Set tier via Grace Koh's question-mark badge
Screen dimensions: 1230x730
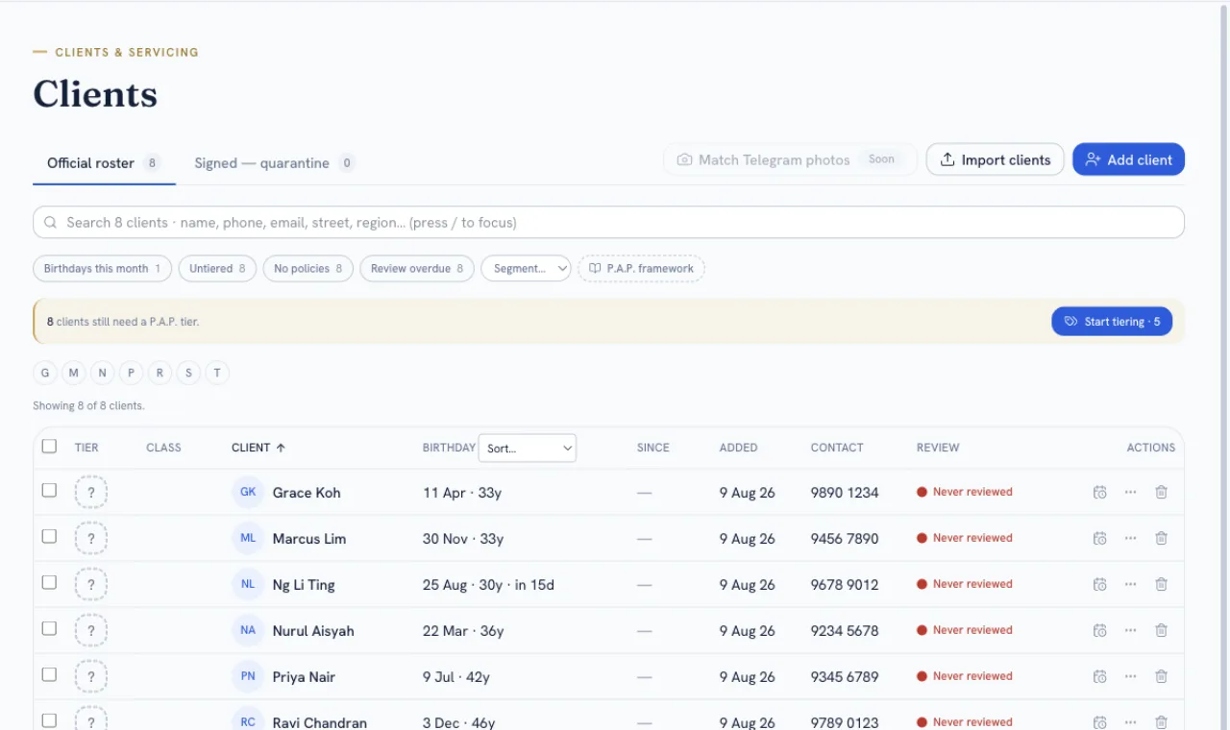pos(91,493)
